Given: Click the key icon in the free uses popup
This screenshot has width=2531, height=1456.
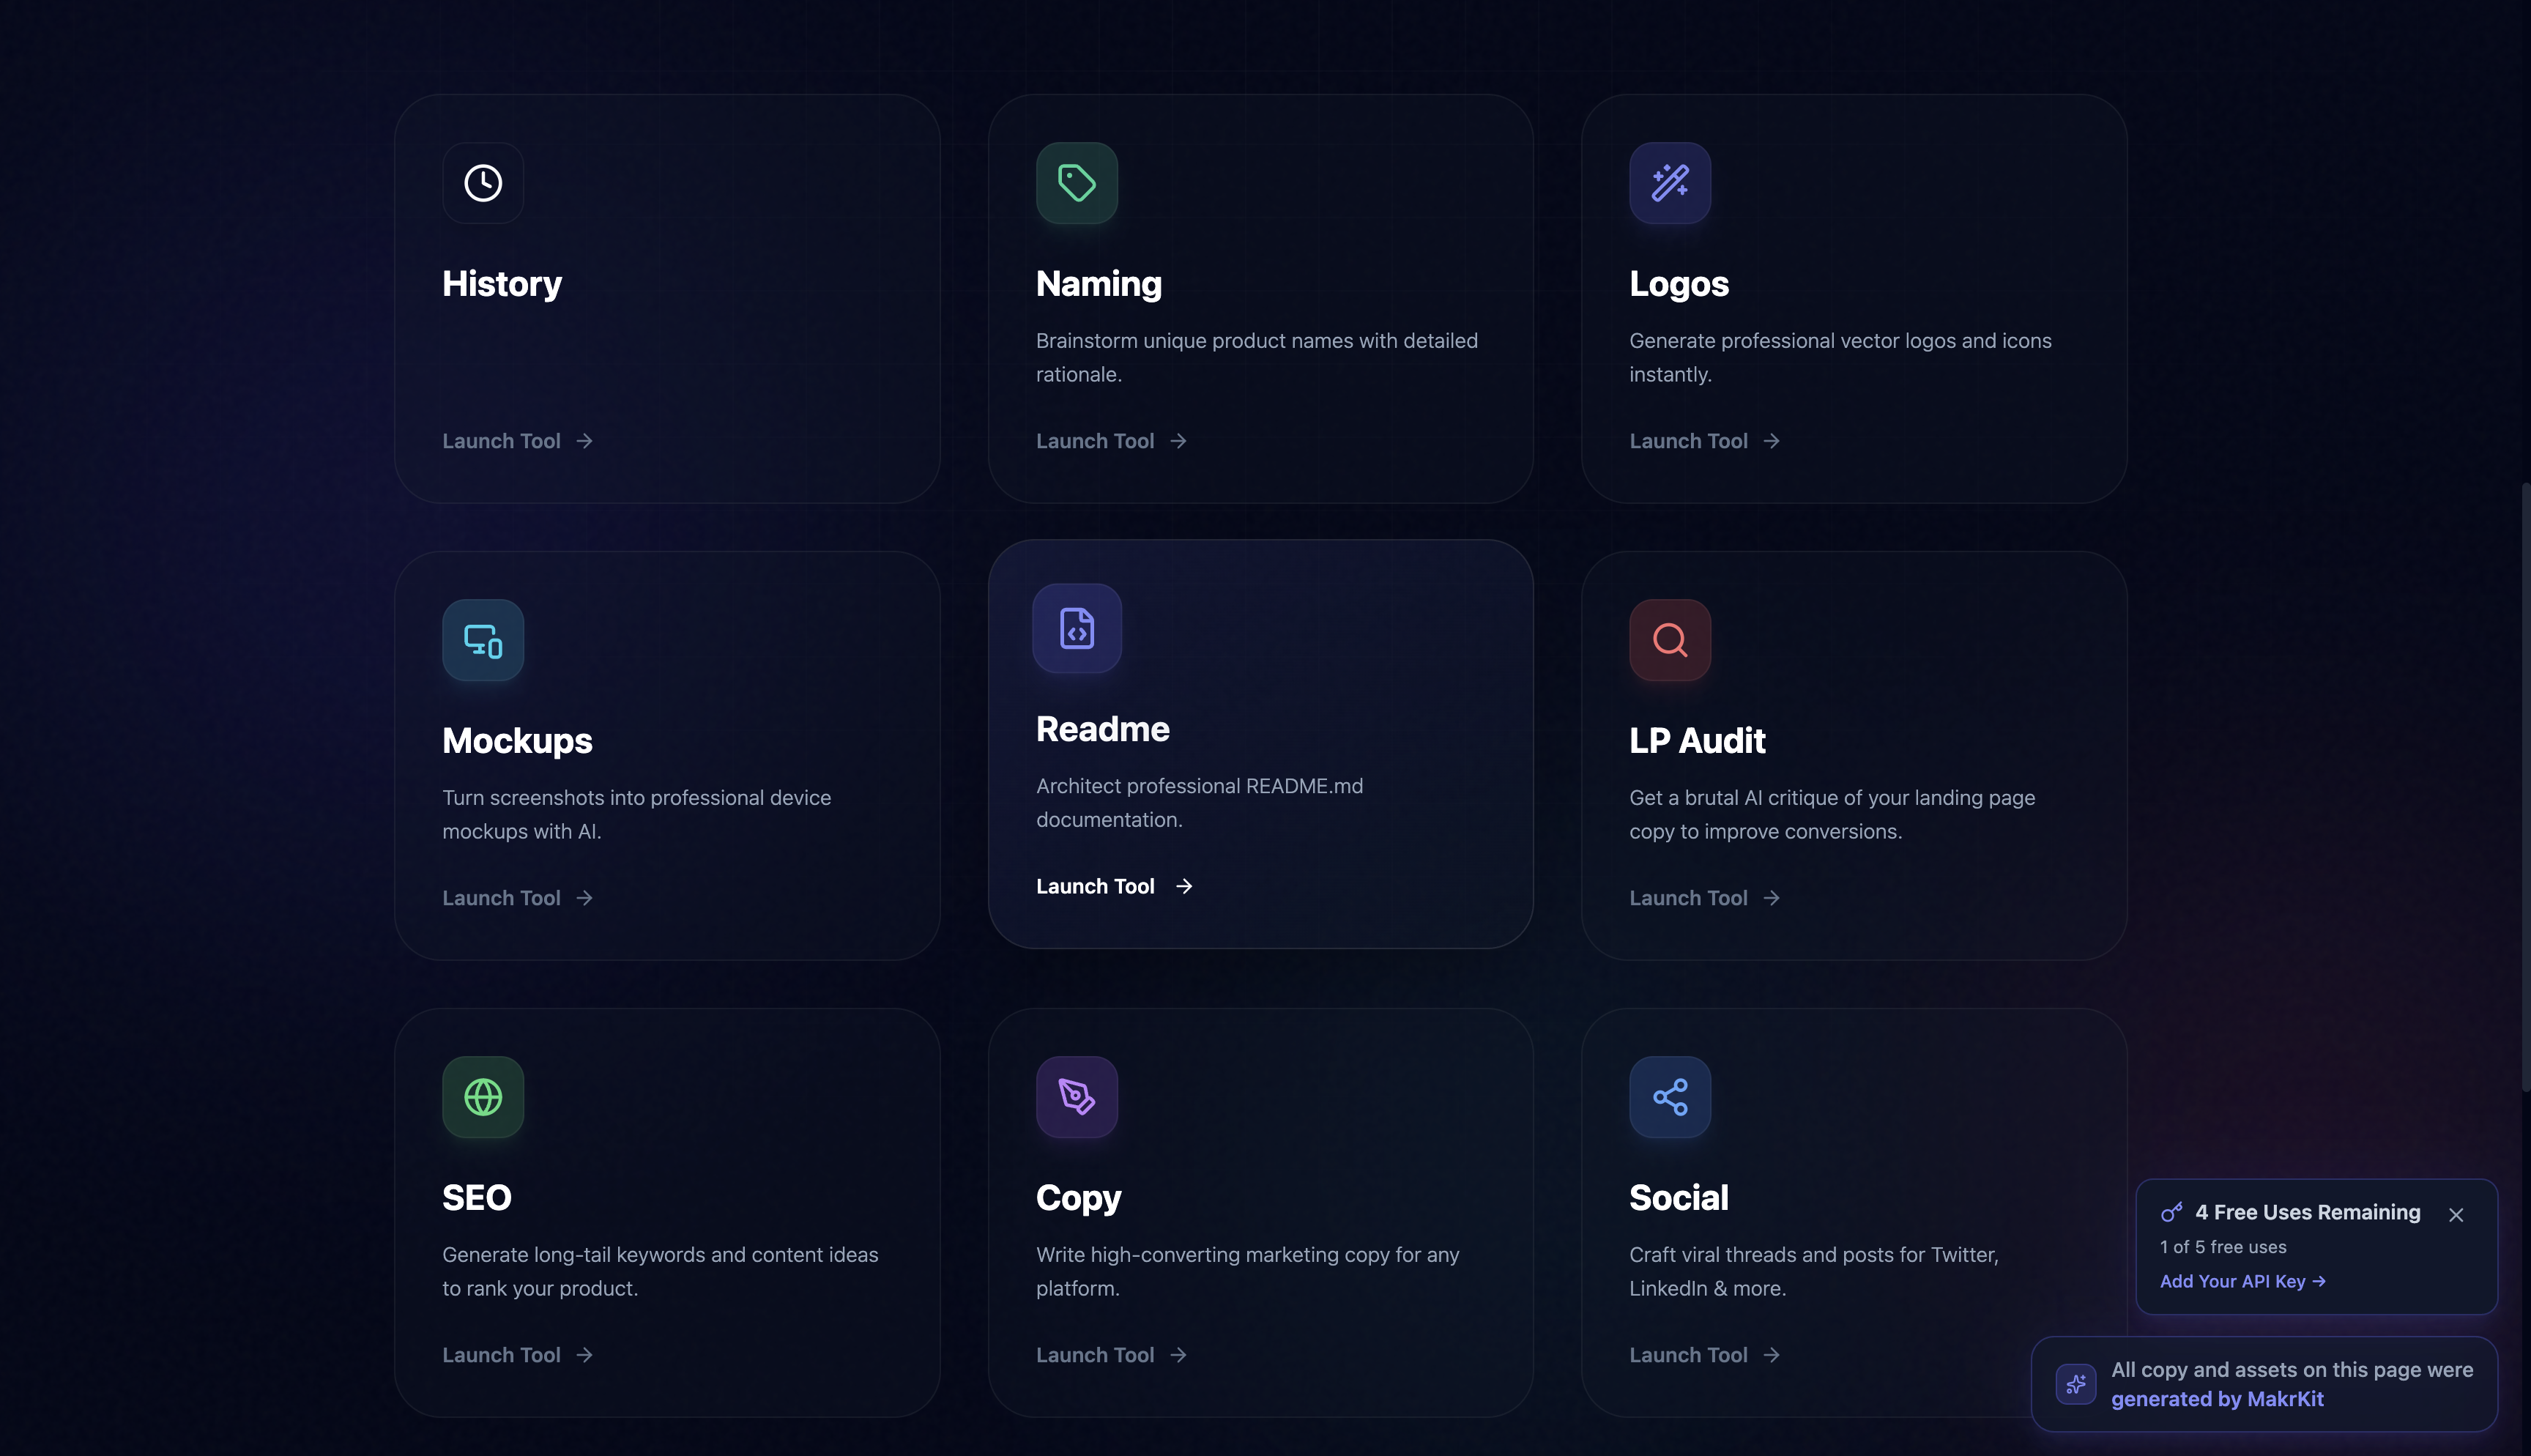Looking at the screenshot, I should coord(2171,1212).
